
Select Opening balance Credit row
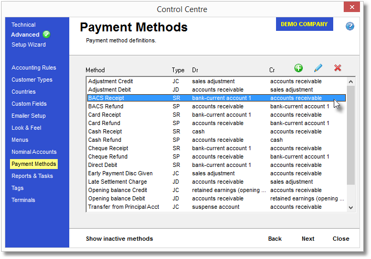[x=217, y=190]
